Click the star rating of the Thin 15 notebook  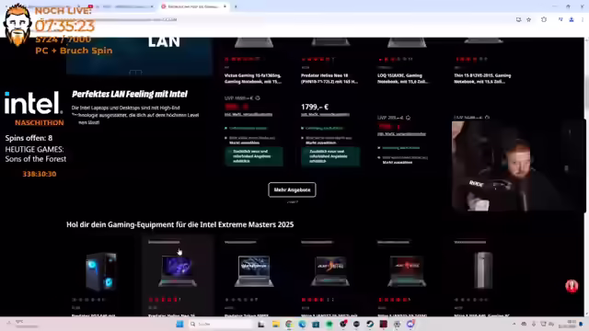point(471,59)
